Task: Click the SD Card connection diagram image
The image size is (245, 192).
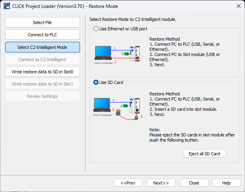Action: tap(118, 109)
